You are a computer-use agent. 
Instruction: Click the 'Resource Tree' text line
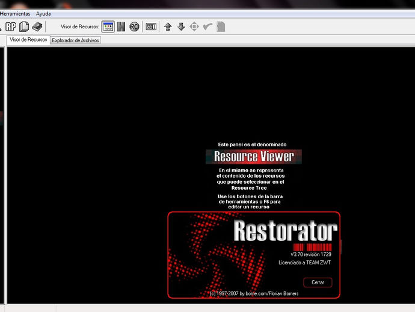[x=249, y=188]
